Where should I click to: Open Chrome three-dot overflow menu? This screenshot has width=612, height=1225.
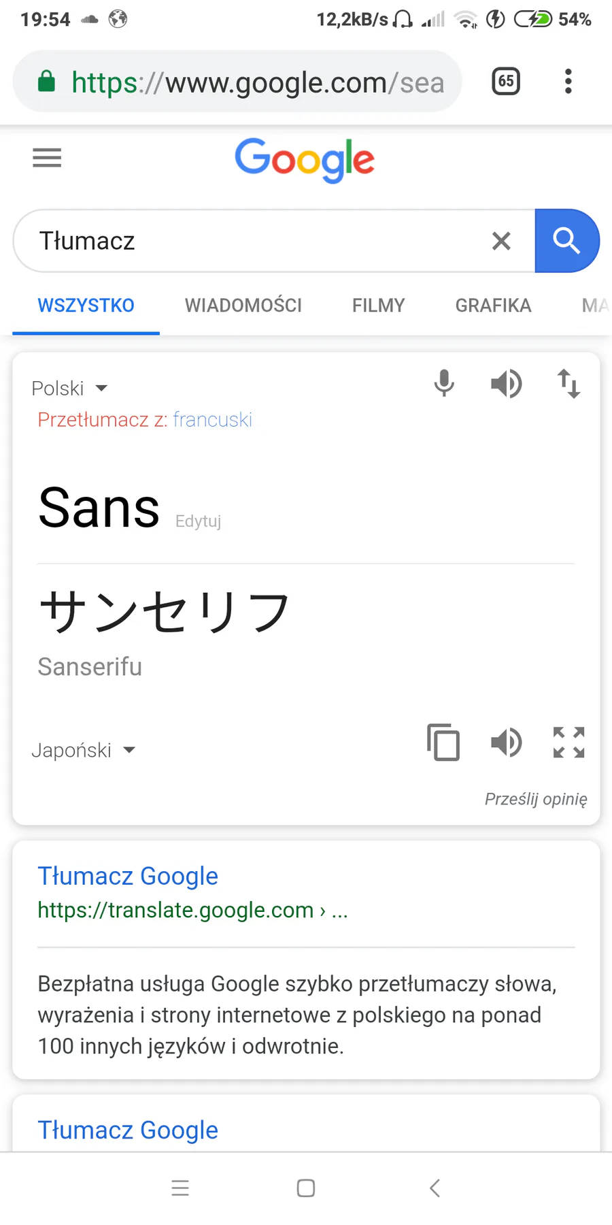pyautogui.click(x=568, y=82)
